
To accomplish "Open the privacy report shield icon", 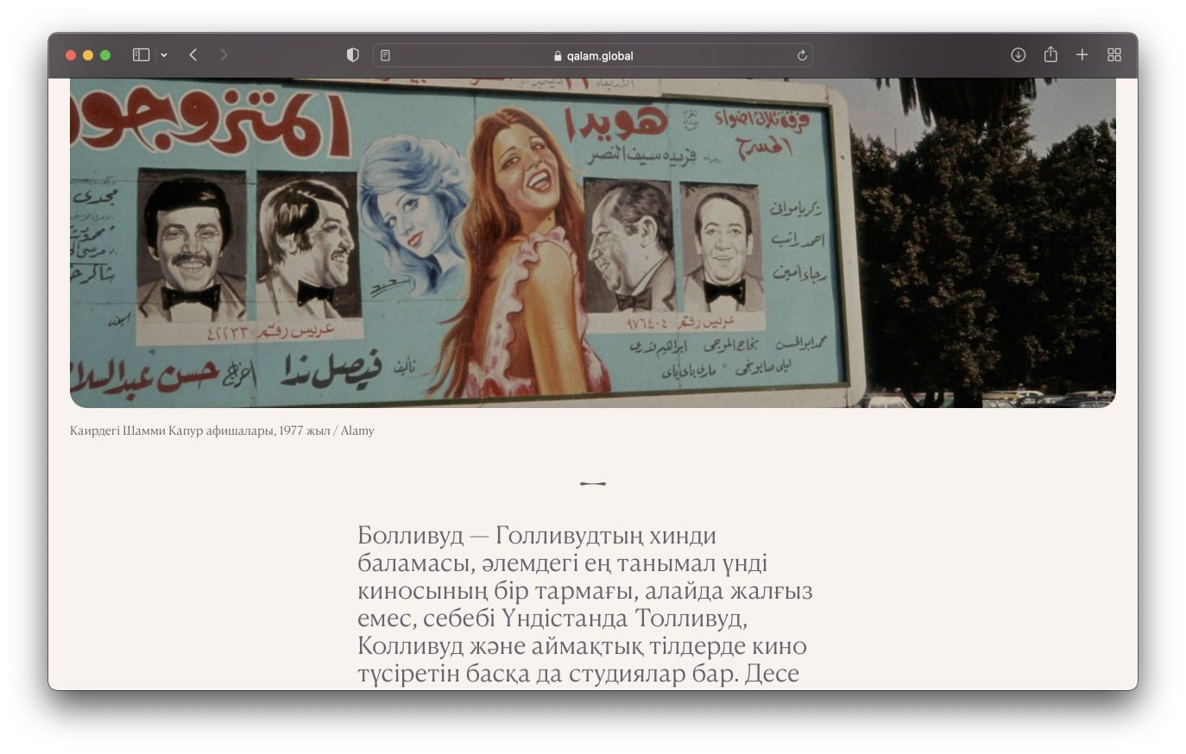I will pyautogui.click(x=352, y=55).
